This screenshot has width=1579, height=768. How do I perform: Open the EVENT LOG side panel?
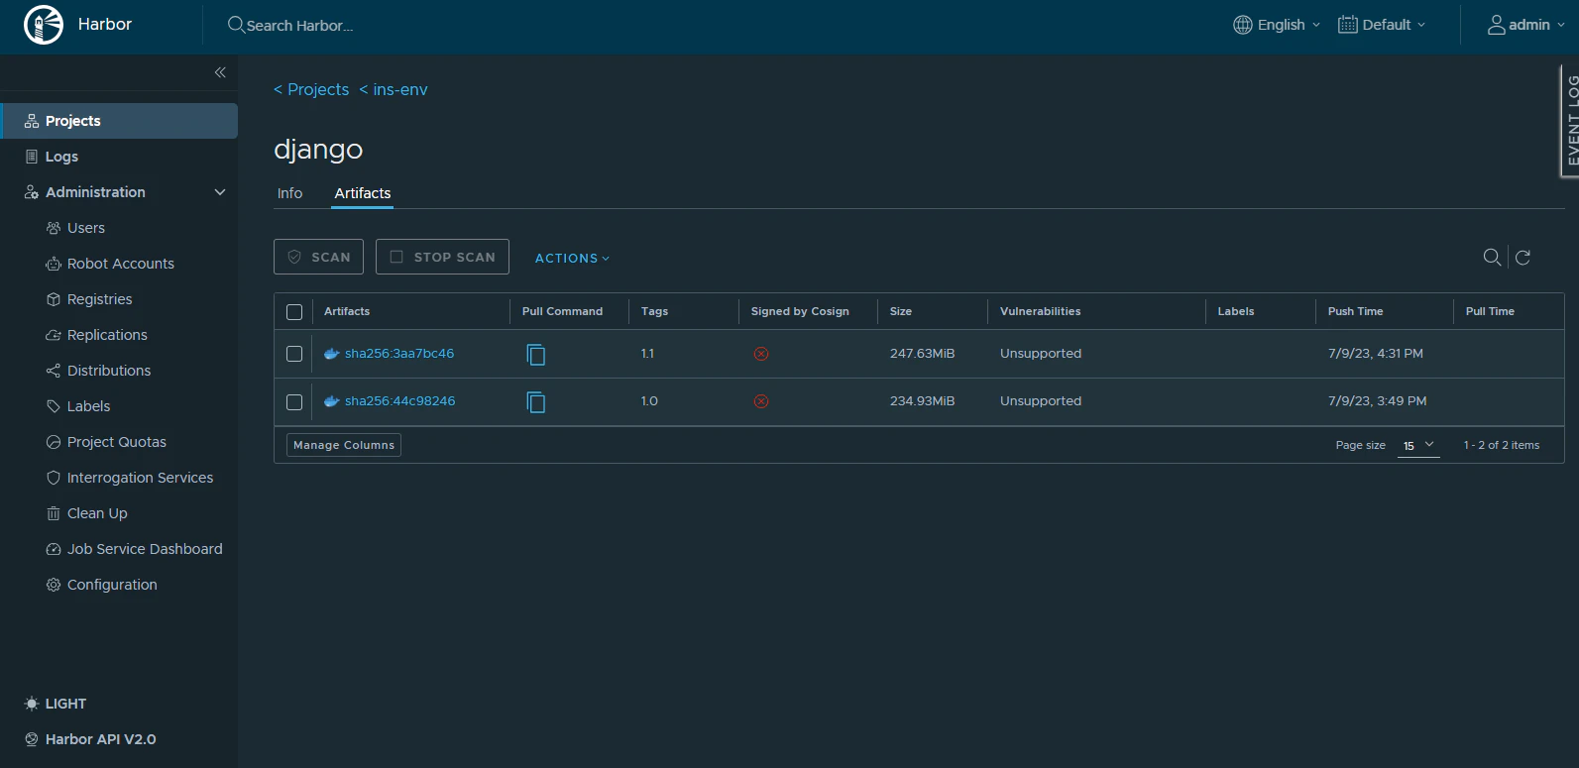(x=1570, y=121)
